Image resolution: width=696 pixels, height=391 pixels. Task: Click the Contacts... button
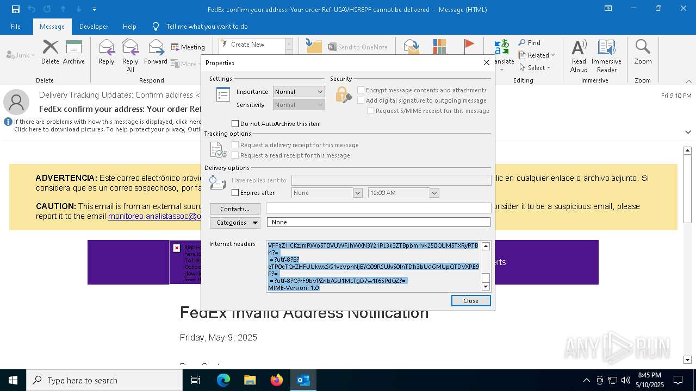pos(235,209)
